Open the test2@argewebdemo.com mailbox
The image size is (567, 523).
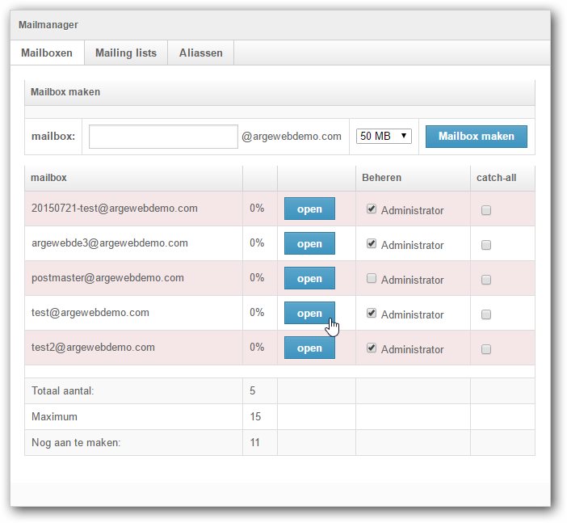tap(309, 348)
